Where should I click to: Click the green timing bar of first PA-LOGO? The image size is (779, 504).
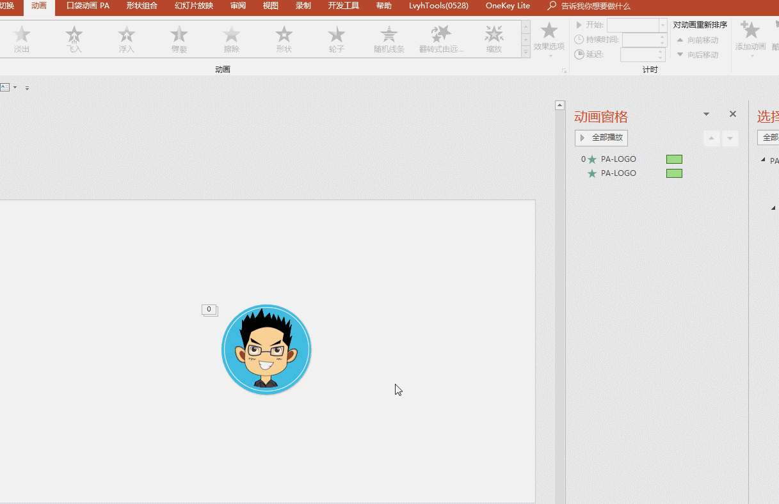[x=674, y=159]
